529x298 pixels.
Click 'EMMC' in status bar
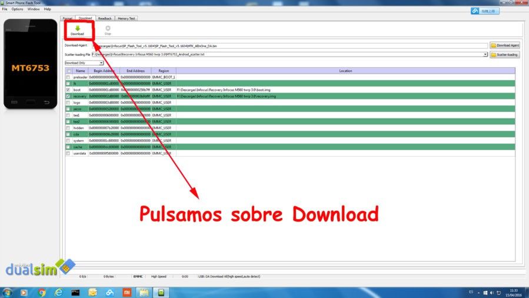click(x=138, y=276)
